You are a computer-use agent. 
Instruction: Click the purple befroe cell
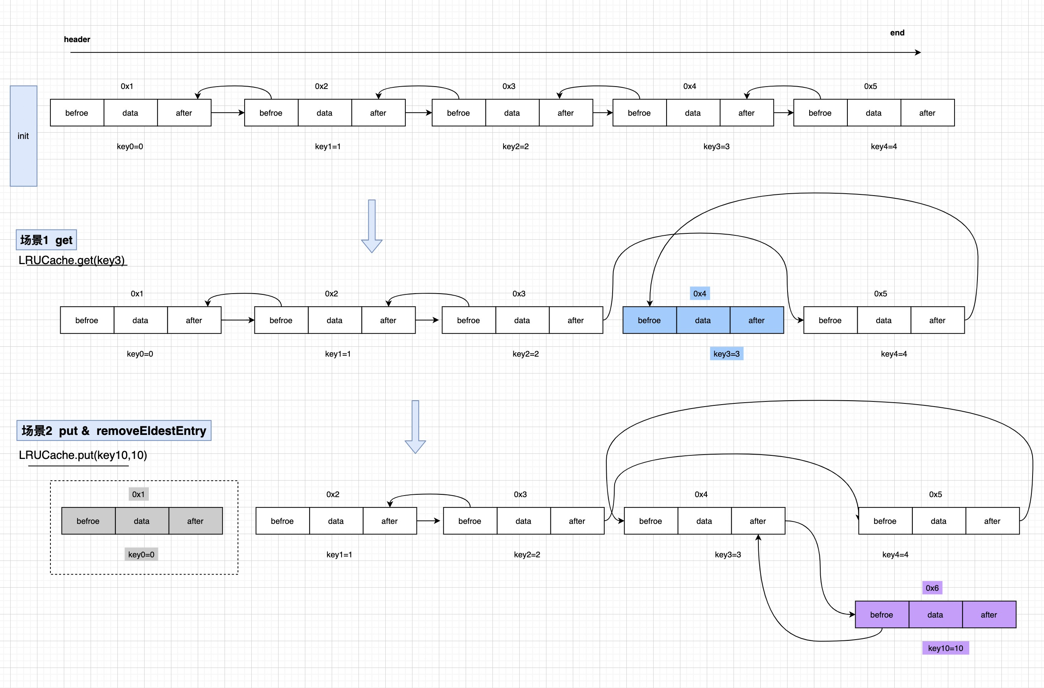(882, 615)
